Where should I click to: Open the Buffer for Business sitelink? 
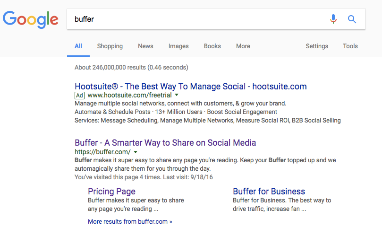point(269,192)
